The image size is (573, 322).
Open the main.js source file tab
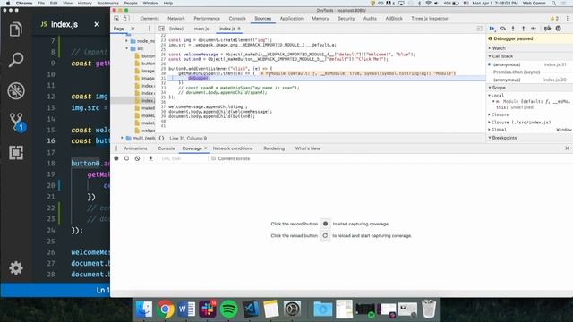tap(201, 29)
